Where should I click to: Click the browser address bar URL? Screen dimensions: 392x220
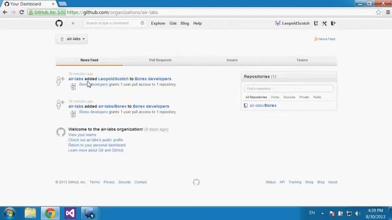(x=113, y=12)
